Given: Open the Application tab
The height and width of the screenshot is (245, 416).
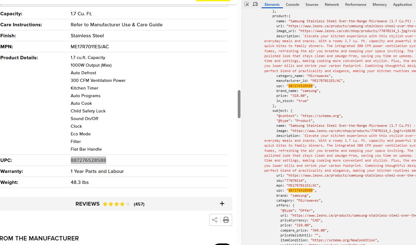Looking at the screenshot, I should (402, 5).
